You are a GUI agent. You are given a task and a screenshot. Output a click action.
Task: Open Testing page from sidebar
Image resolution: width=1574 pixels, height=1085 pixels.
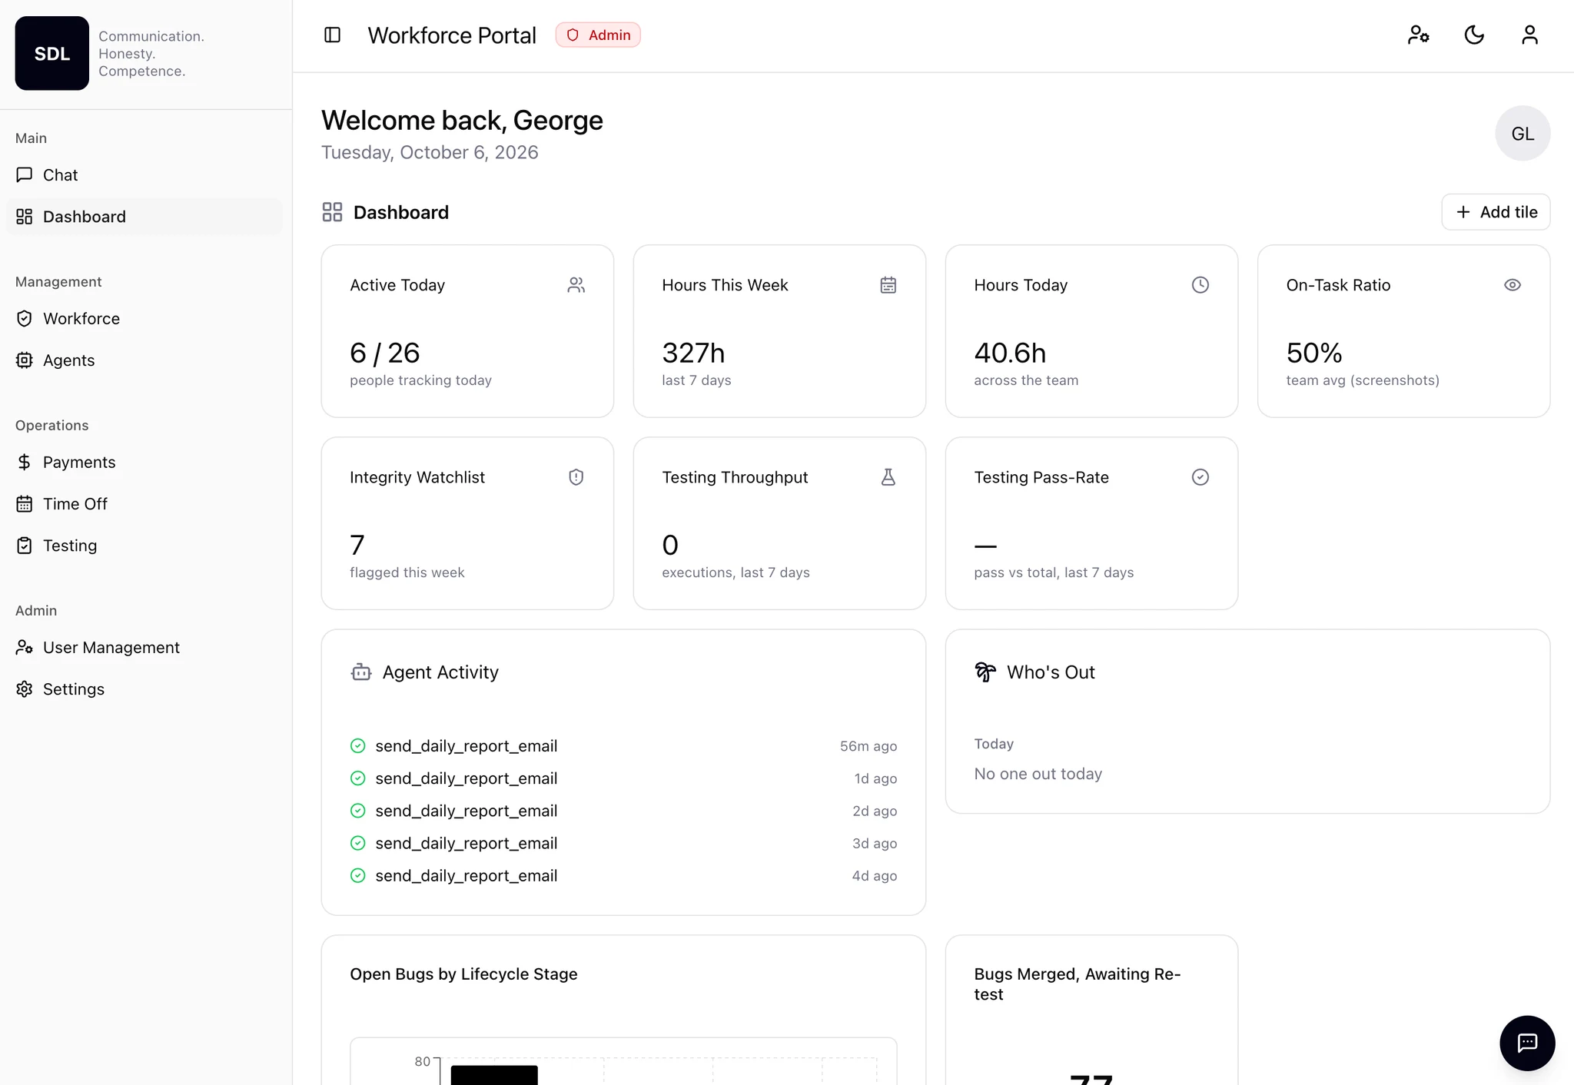point(144,546)
